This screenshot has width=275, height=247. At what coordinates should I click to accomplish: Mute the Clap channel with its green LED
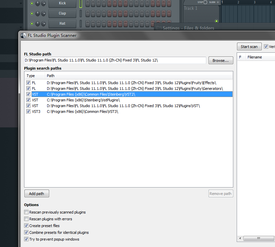[32, 14]
